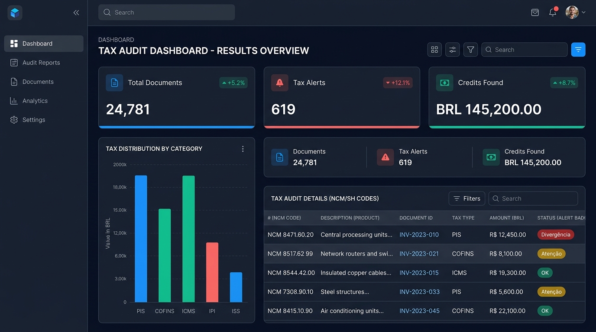The width and height of the screenshot is (596, 332).
Task: Open the Filters button in audit details
Action: 467,198
